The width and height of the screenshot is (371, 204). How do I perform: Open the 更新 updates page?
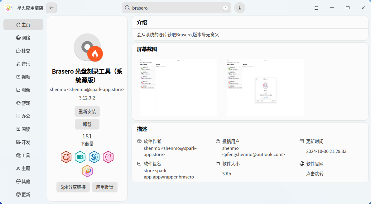[x=23, y=194]
